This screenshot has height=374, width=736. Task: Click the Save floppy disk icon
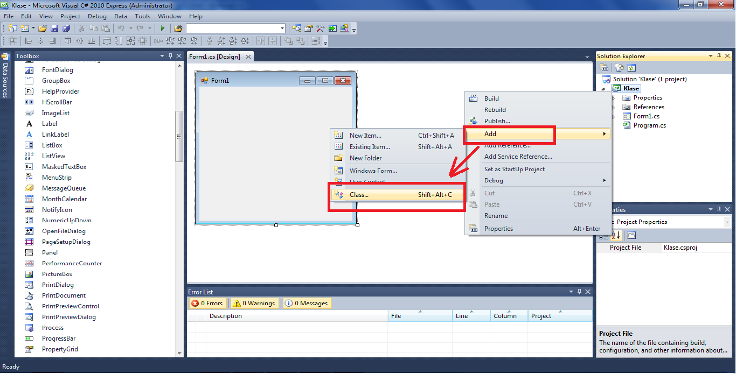coord(54,28)
